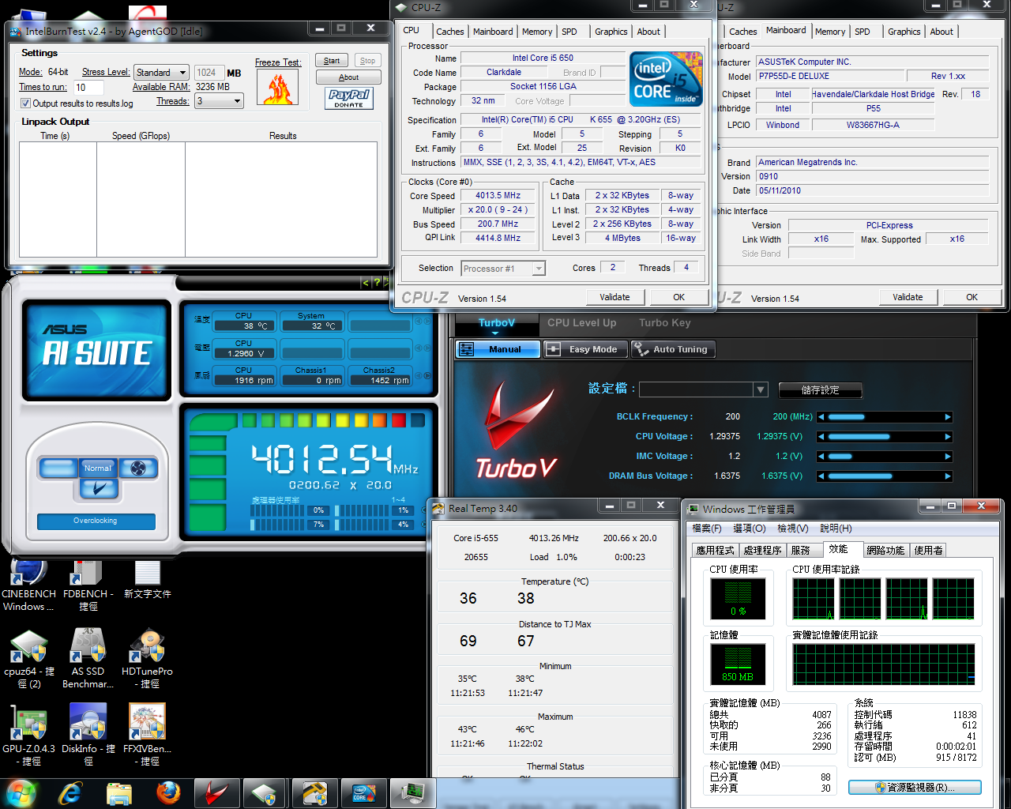
Task: Open the 檢視(V) menu in Task Manager
Action: pyautogui.click(x=792, y=529)
